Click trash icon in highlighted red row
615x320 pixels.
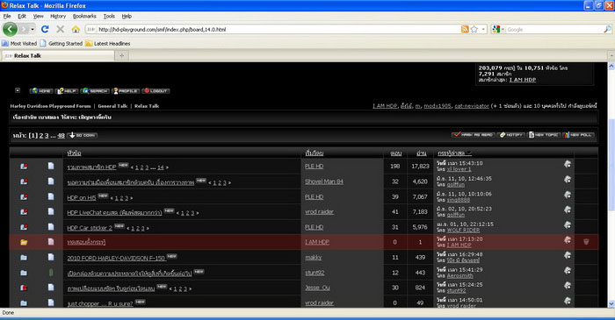click(x=586, y=242)
